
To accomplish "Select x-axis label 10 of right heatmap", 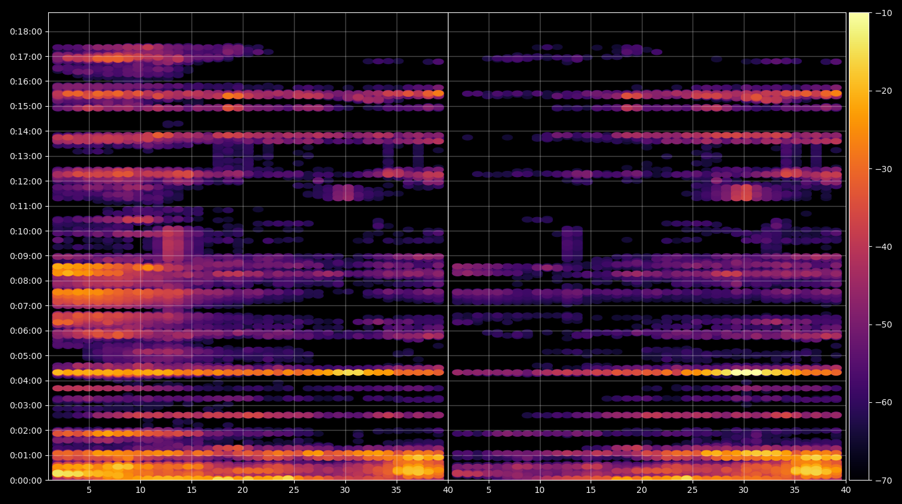I will coord(539,490).
